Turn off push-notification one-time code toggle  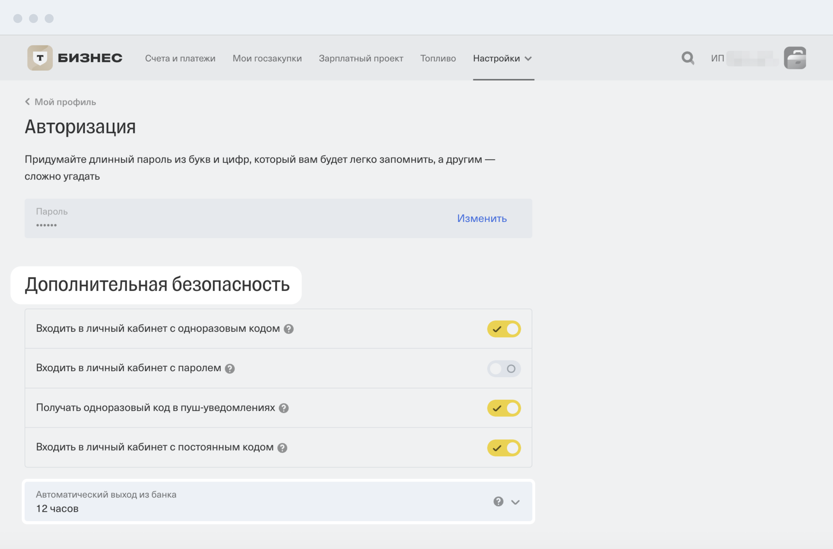pos(504,408)
